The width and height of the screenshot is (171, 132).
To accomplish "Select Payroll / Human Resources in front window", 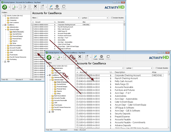I will coord(61,107).
